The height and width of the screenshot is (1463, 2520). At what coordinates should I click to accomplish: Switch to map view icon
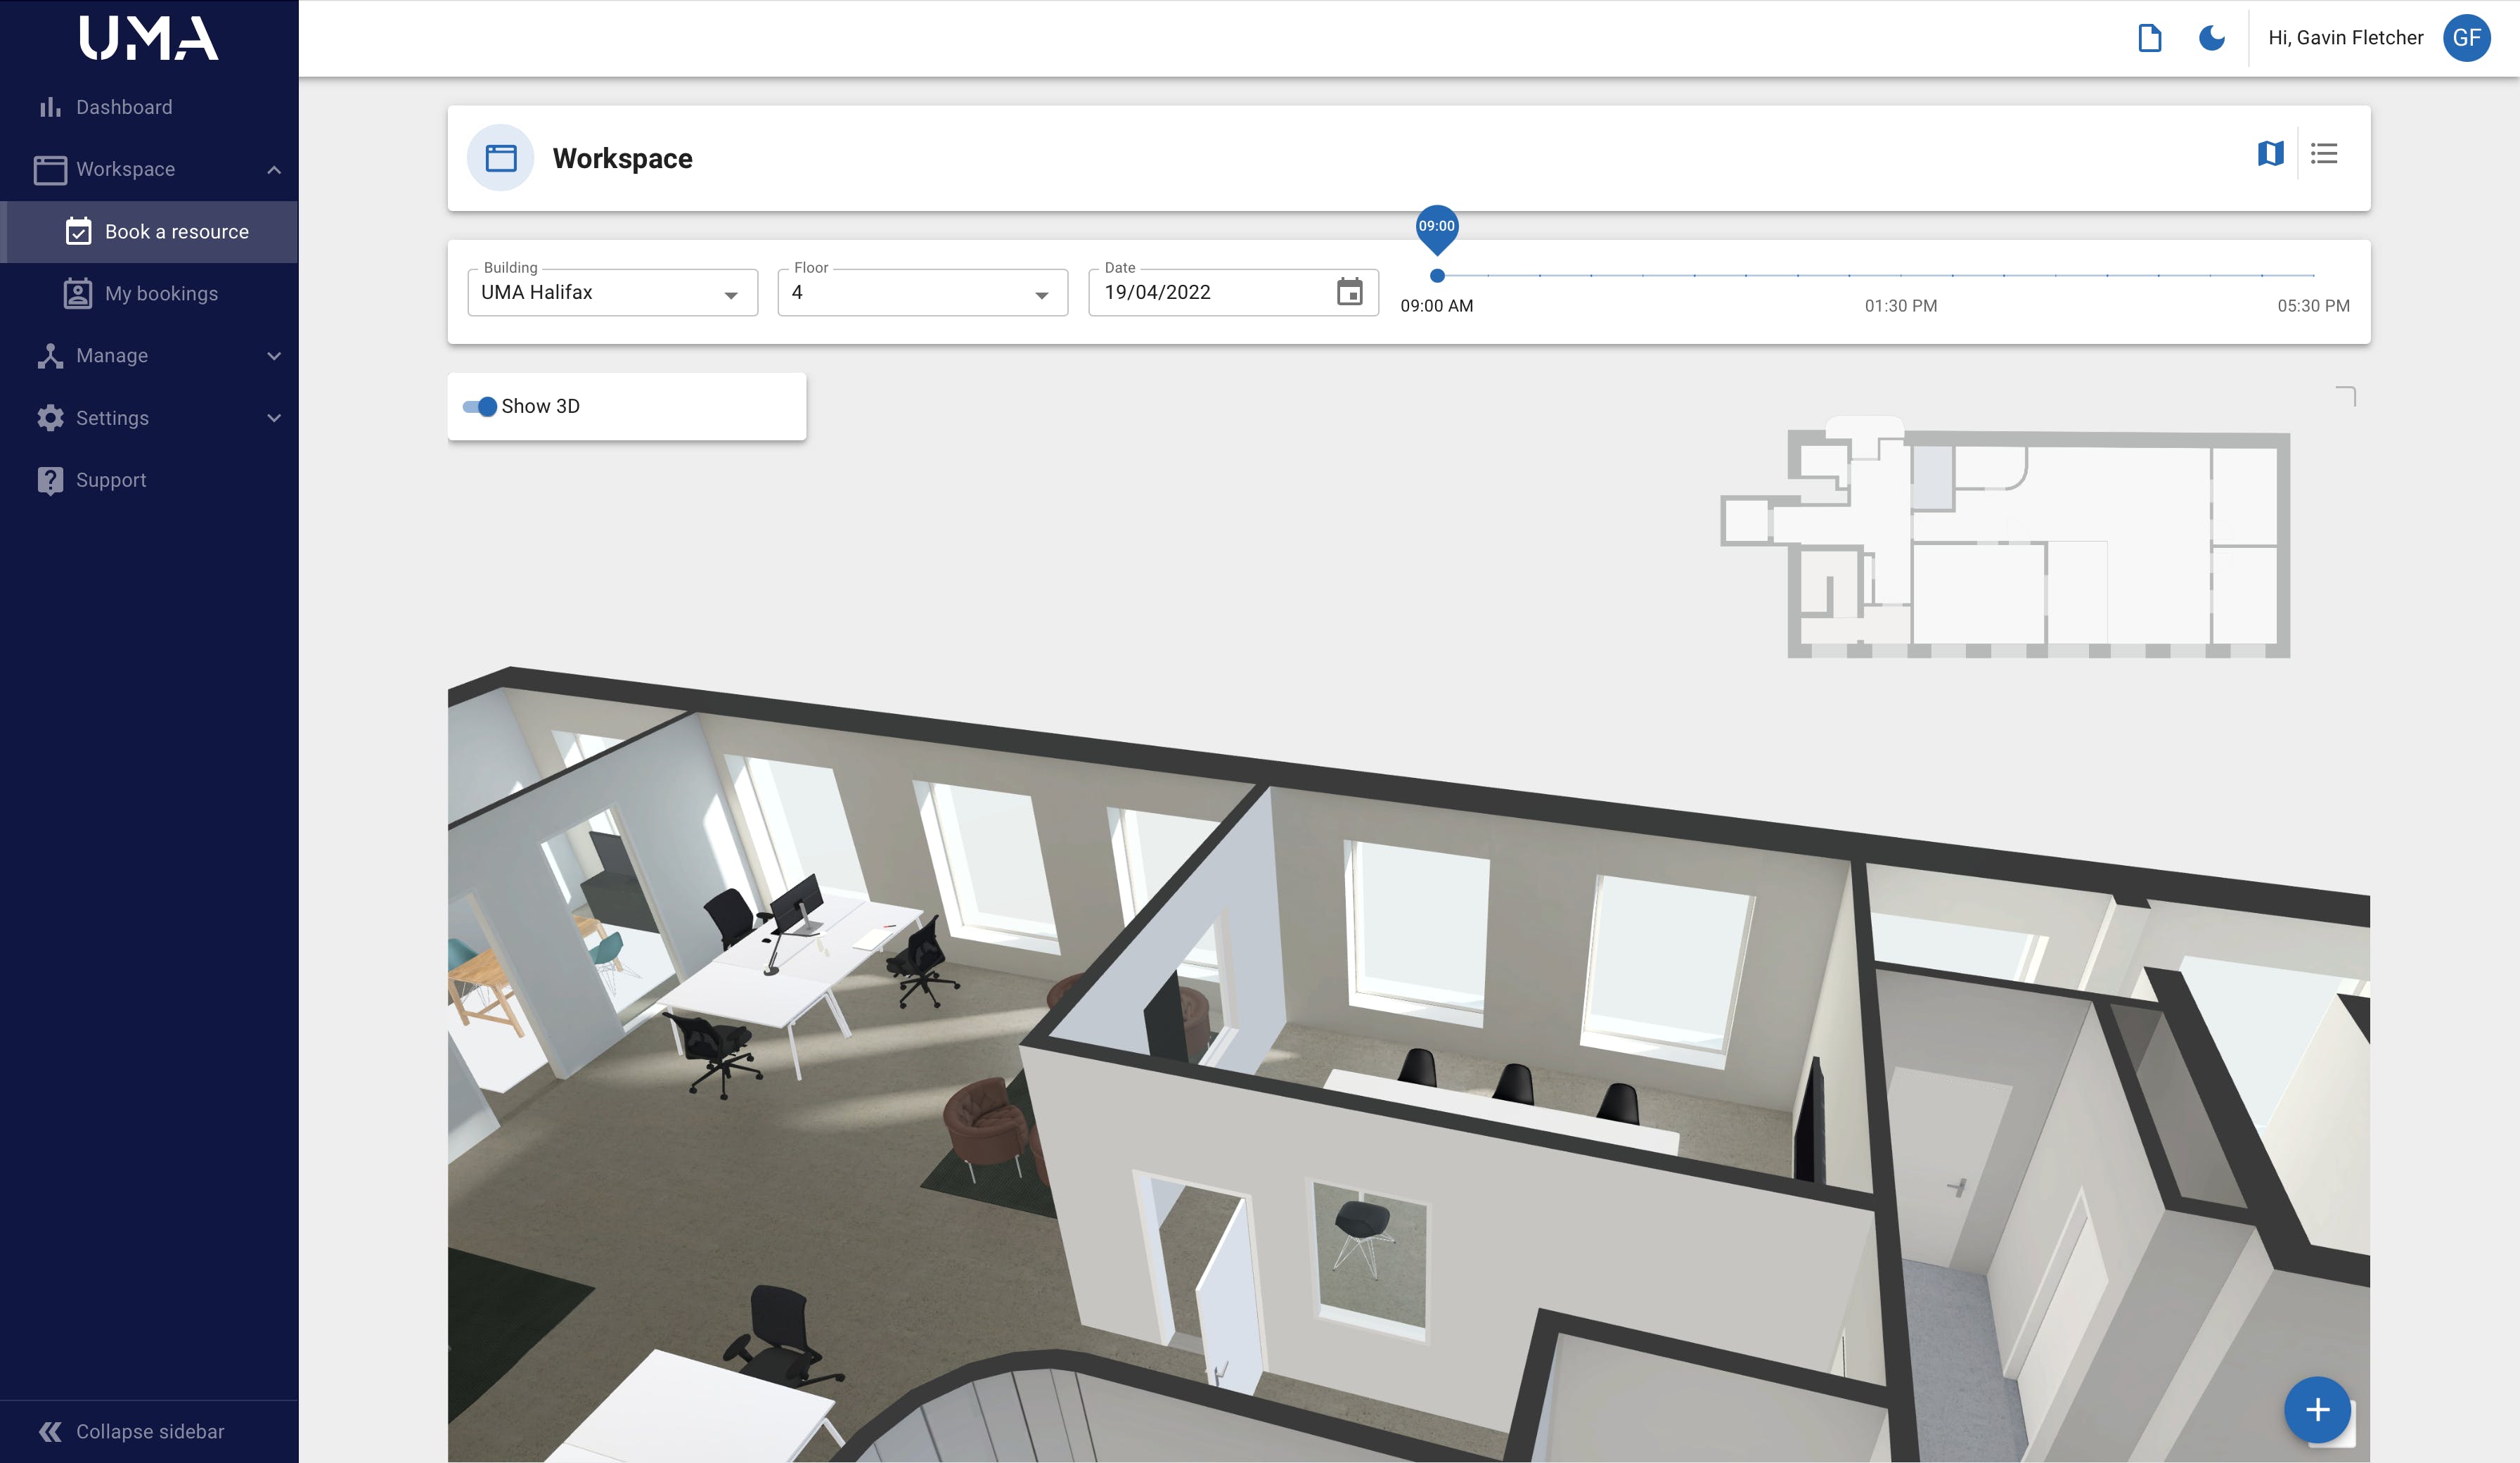[x=2270, y=154]
